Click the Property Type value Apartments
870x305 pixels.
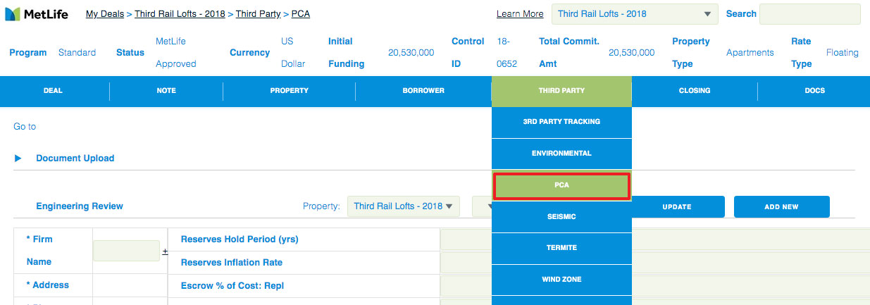click(750, 53)
